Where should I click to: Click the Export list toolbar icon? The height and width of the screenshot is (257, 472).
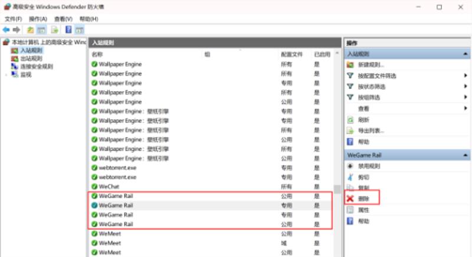pos(54,29)
